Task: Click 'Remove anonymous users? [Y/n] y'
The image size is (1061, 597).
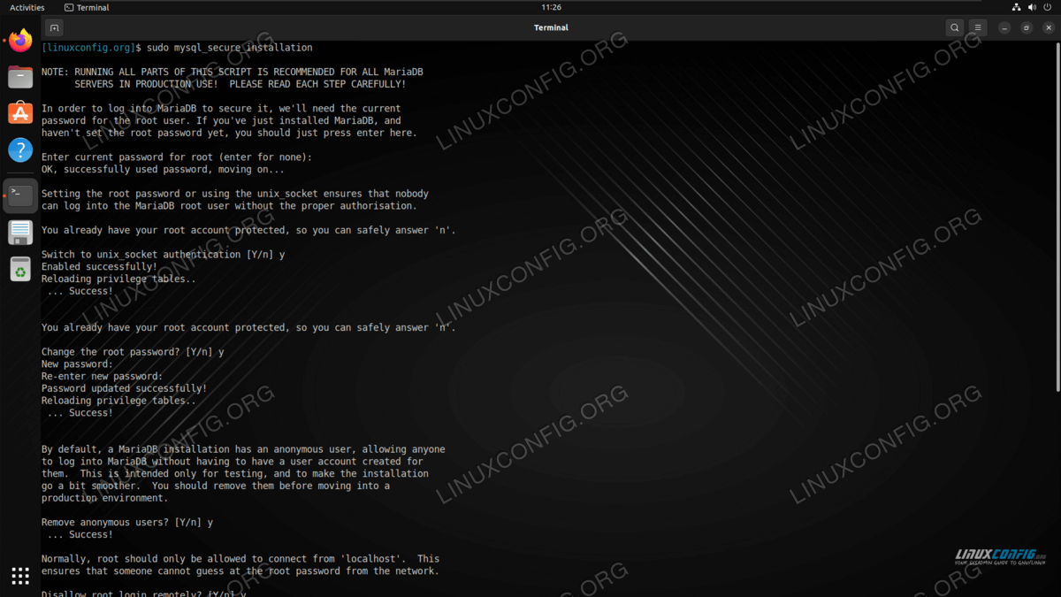Action: point(127,523)
